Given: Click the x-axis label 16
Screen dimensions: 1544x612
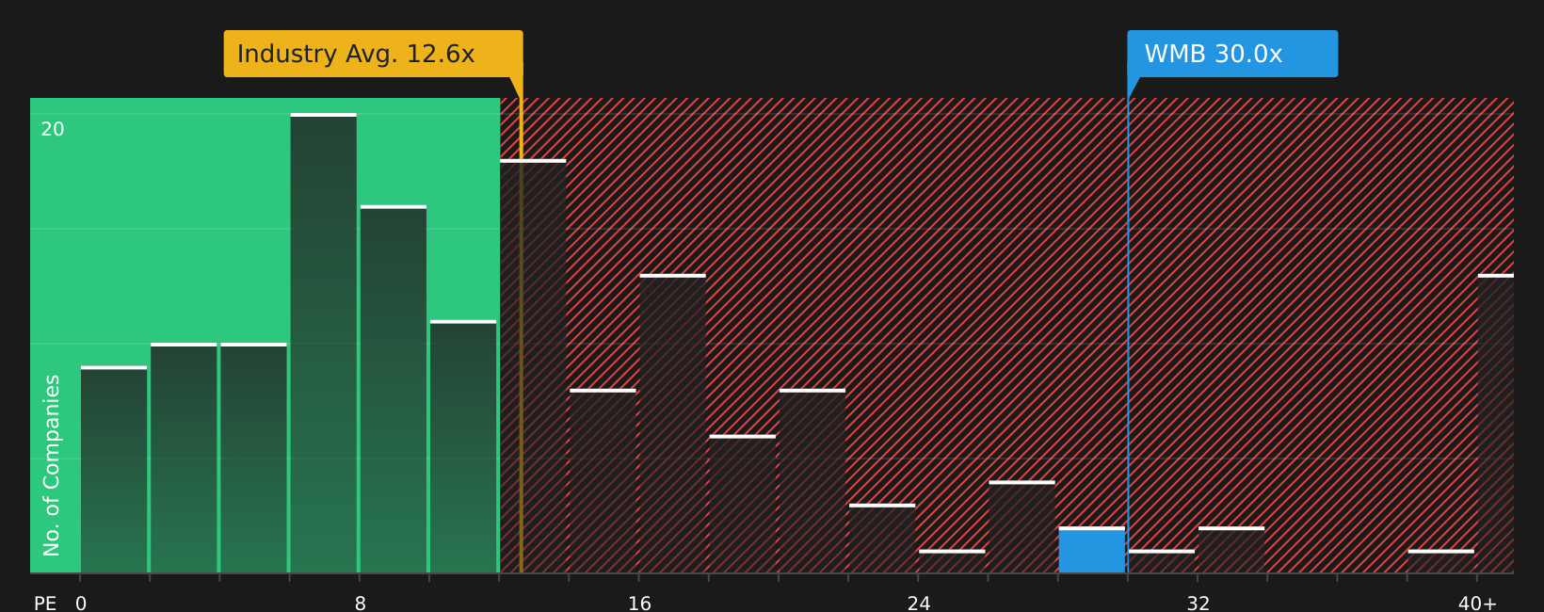Looking at the screenshot, I should pos(640,604).
